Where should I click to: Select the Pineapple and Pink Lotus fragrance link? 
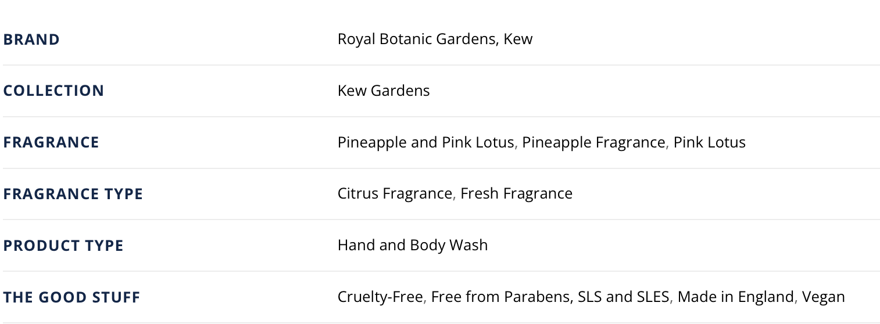coord(425,142)
